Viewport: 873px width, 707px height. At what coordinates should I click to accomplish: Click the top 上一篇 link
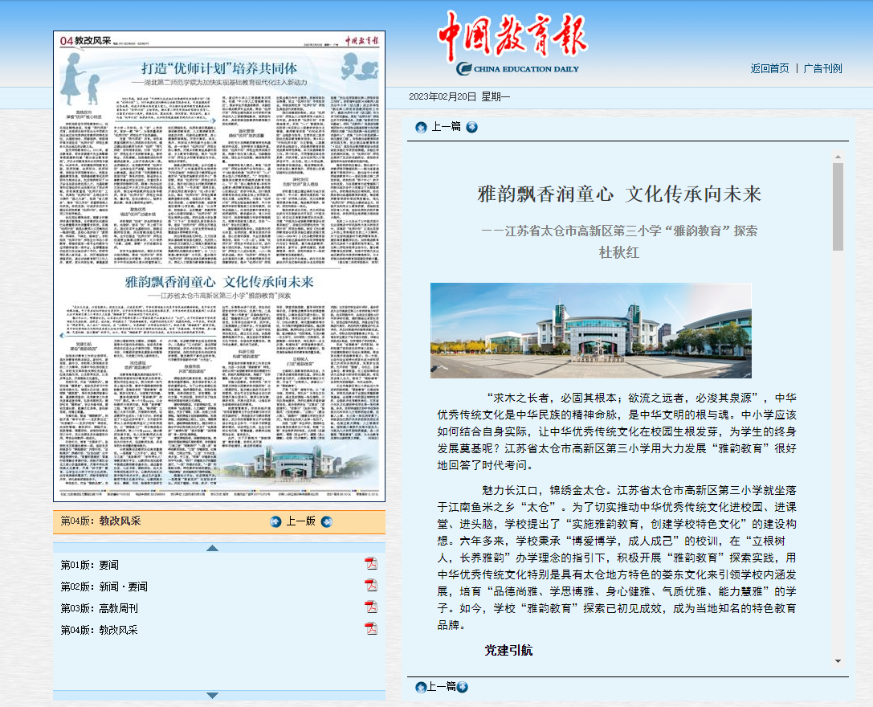coord(447,127)
